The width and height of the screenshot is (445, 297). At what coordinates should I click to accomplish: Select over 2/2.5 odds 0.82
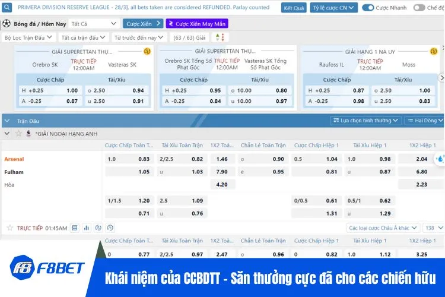[x=182, y=159]
